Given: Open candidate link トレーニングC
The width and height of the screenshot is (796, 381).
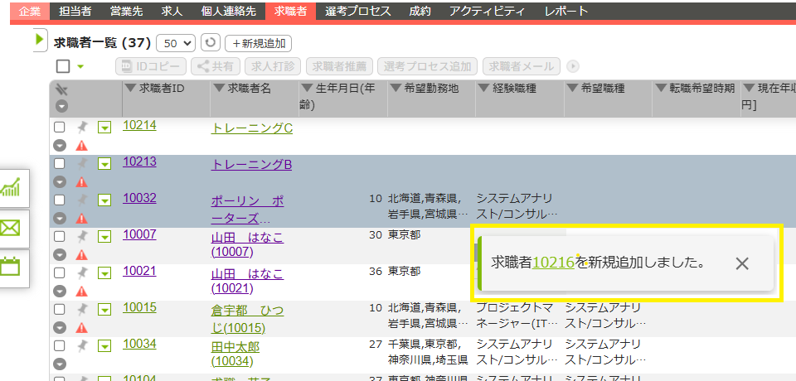Looking at the screenshot, I should (252, 128).
